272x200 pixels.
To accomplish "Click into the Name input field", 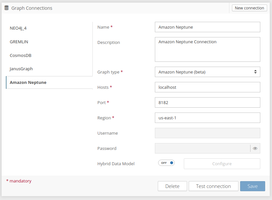I will point(207,27).
